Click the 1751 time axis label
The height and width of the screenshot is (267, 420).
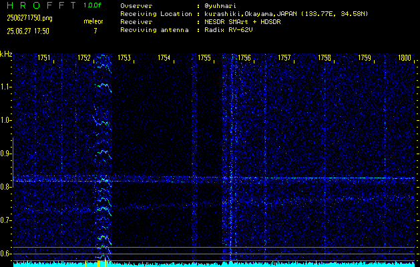coord(43,57)
